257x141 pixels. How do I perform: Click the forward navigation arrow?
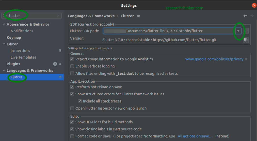click(x=252, y=16)
